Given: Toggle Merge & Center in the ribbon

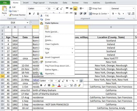Looking at the screenshot, I should point(98,14).
